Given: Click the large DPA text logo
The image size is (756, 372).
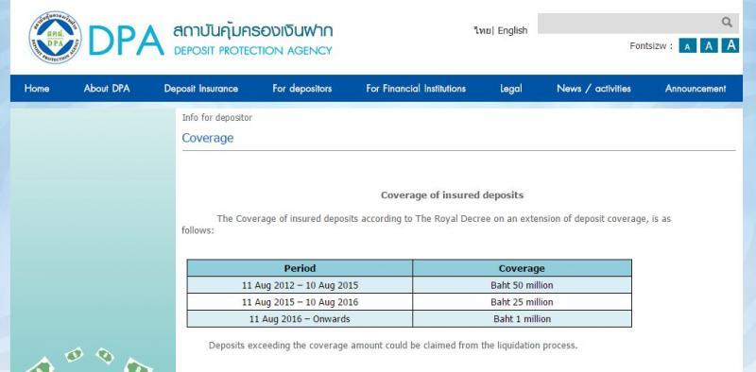Looking at the screenshot, I should point(126,41).
